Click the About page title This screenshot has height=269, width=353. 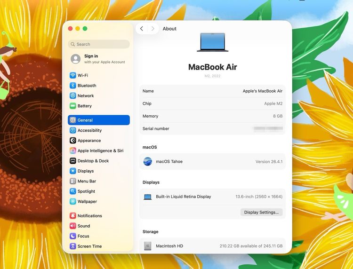pos(169,29)
